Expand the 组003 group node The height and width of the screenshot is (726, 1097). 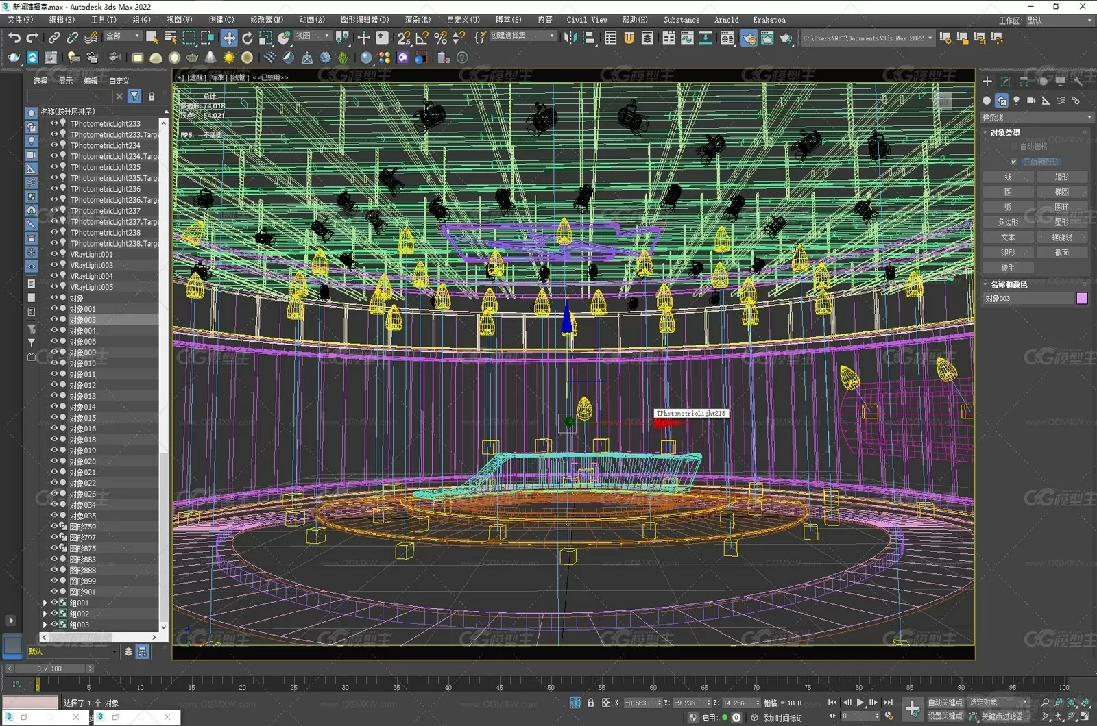click(45, 625)
